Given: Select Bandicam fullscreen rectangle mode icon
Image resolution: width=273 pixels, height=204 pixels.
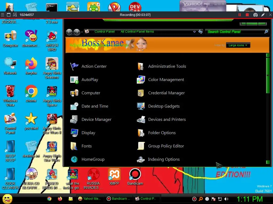Looking at the screenshot, I should click(9, 15).
